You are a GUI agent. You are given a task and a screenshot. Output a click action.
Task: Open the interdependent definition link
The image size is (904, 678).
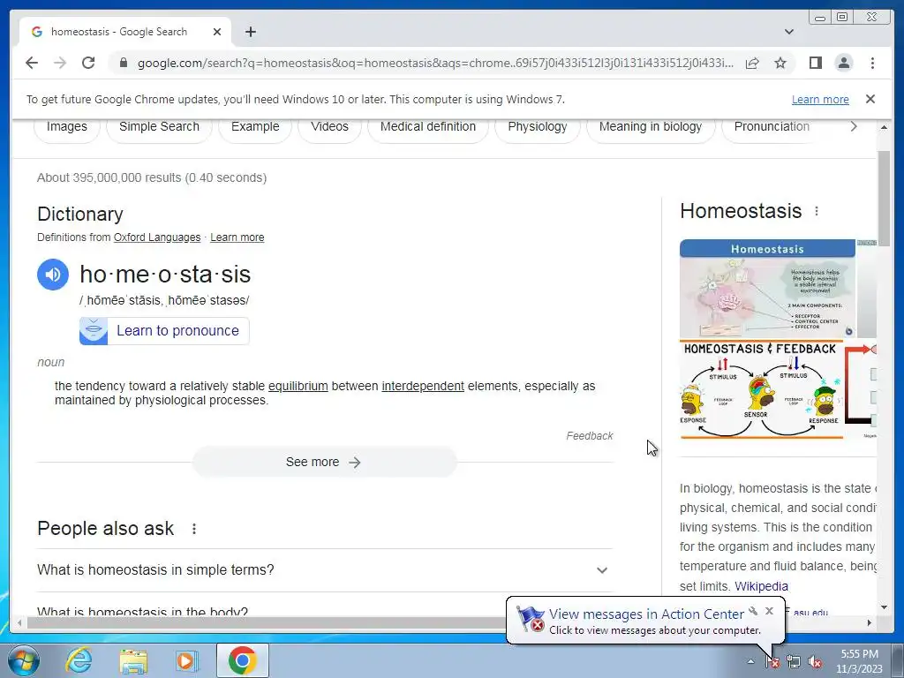coord(423,386)
